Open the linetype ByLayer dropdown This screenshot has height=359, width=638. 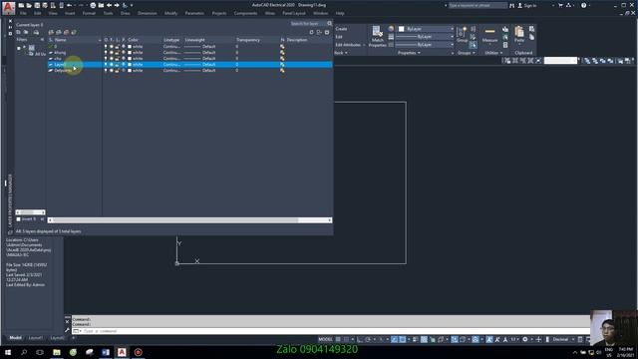tap(425, 44)
